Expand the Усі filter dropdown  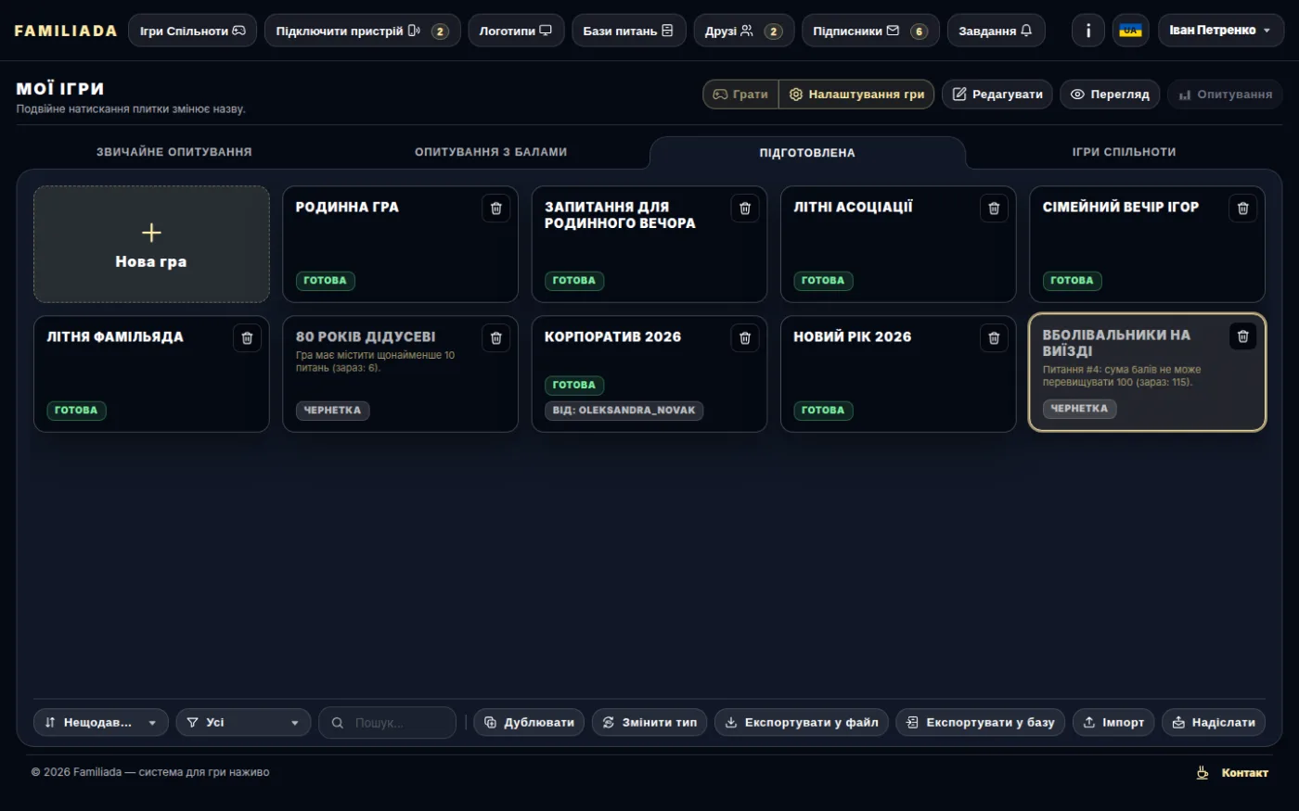(x=243, y=723)
